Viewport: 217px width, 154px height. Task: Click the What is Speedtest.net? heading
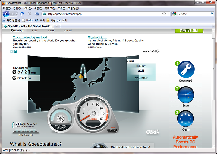pyautogui.click(x=36, y=144)
